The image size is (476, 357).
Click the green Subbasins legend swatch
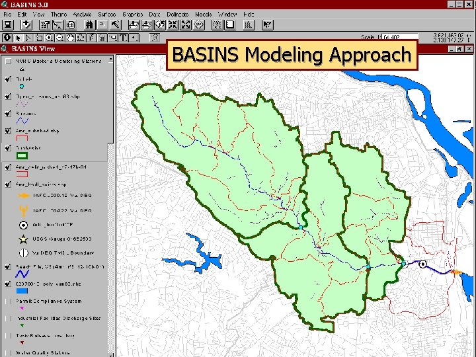tap(22, 156)
